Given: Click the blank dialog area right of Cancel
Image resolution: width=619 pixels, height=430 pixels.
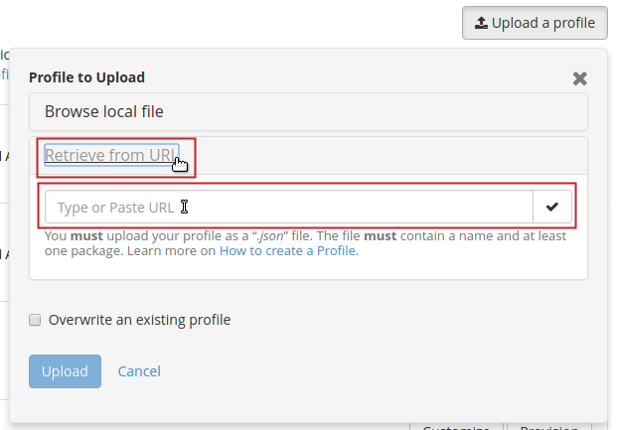Looking at the screenshot, I should (x=378, y=371).
